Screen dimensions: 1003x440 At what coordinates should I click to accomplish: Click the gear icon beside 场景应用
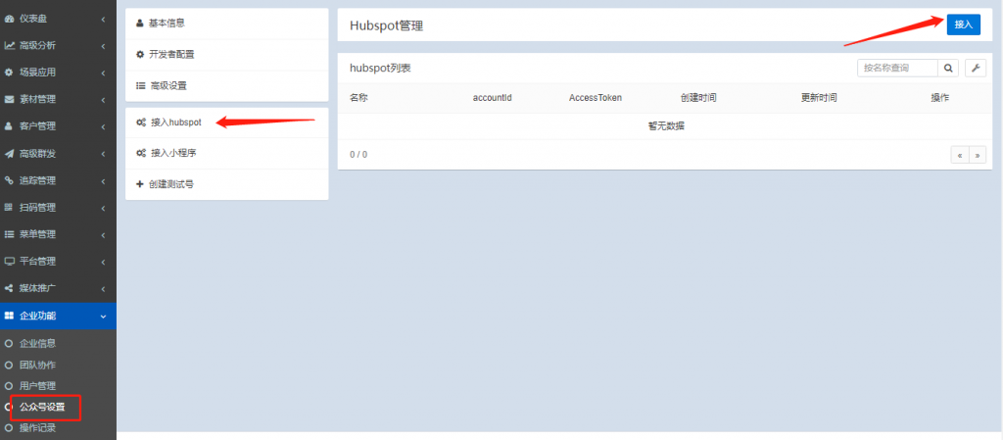pyautogui.click(x=9, y=73)
